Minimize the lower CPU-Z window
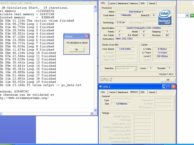This screenshot has width=194, height=145. [x=164, y=87]
